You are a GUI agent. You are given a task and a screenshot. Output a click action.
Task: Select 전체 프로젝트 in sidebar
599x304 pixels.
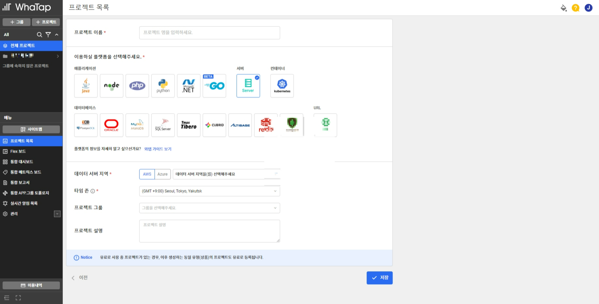[31, 45]
